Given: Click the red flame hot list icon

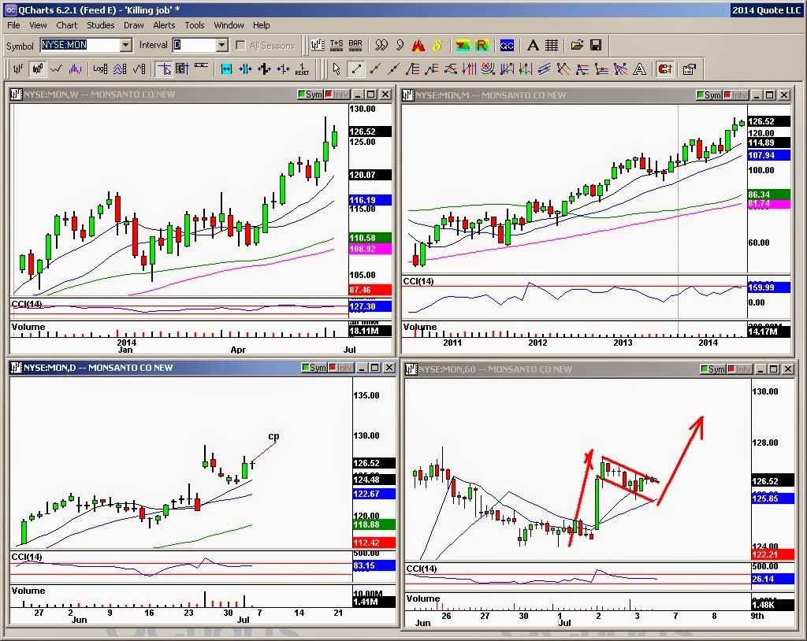Looking at the screenshot, I should [418, 45].
